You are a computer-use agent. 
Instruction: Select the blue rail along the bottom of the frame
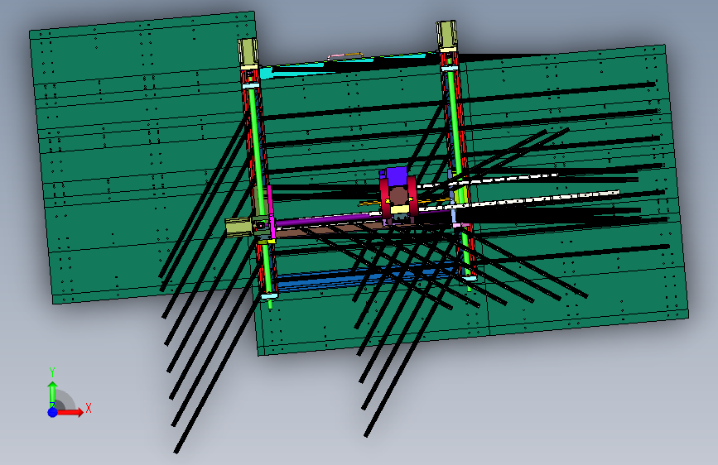coord(362,277)
